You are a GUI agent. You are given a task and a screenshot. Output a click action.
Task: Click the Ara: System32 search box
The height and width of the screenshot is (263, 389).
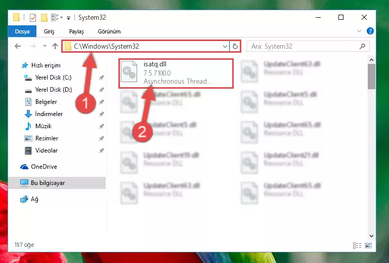(x=308, y=46)
